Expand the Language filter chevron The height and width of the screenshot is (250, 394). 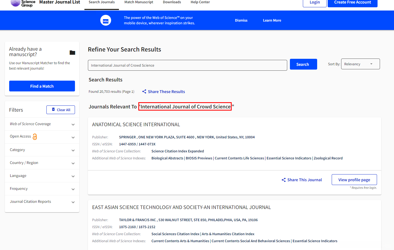click(x=73, y=176)
